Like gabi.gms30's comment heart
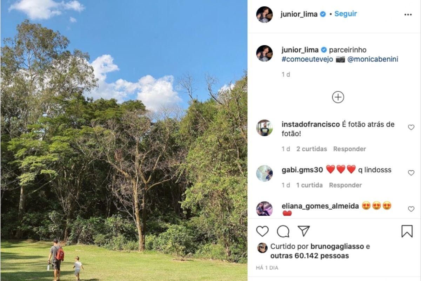This screenshot has height=281, width=421. point(411,173)
